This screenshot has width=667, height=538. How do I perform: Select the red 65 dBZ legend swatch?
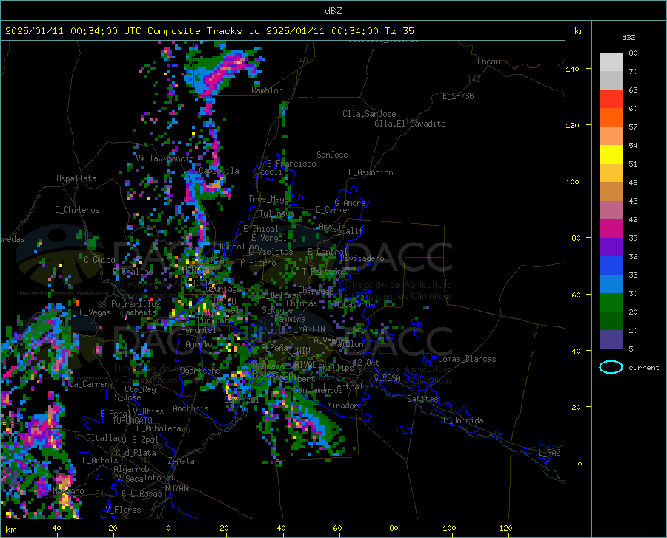tap(611, 98)
